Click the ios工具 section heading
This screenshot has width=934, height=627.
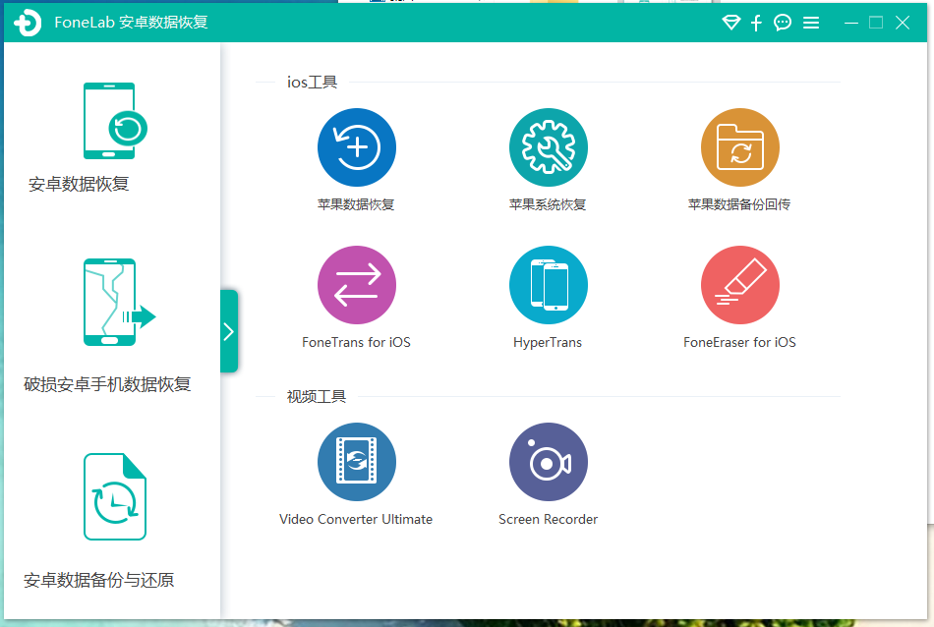(312, 83)
